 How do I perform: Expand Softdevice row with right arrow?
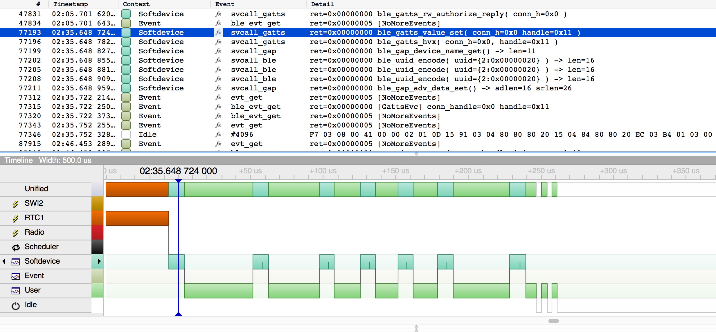tap(99, 261)
